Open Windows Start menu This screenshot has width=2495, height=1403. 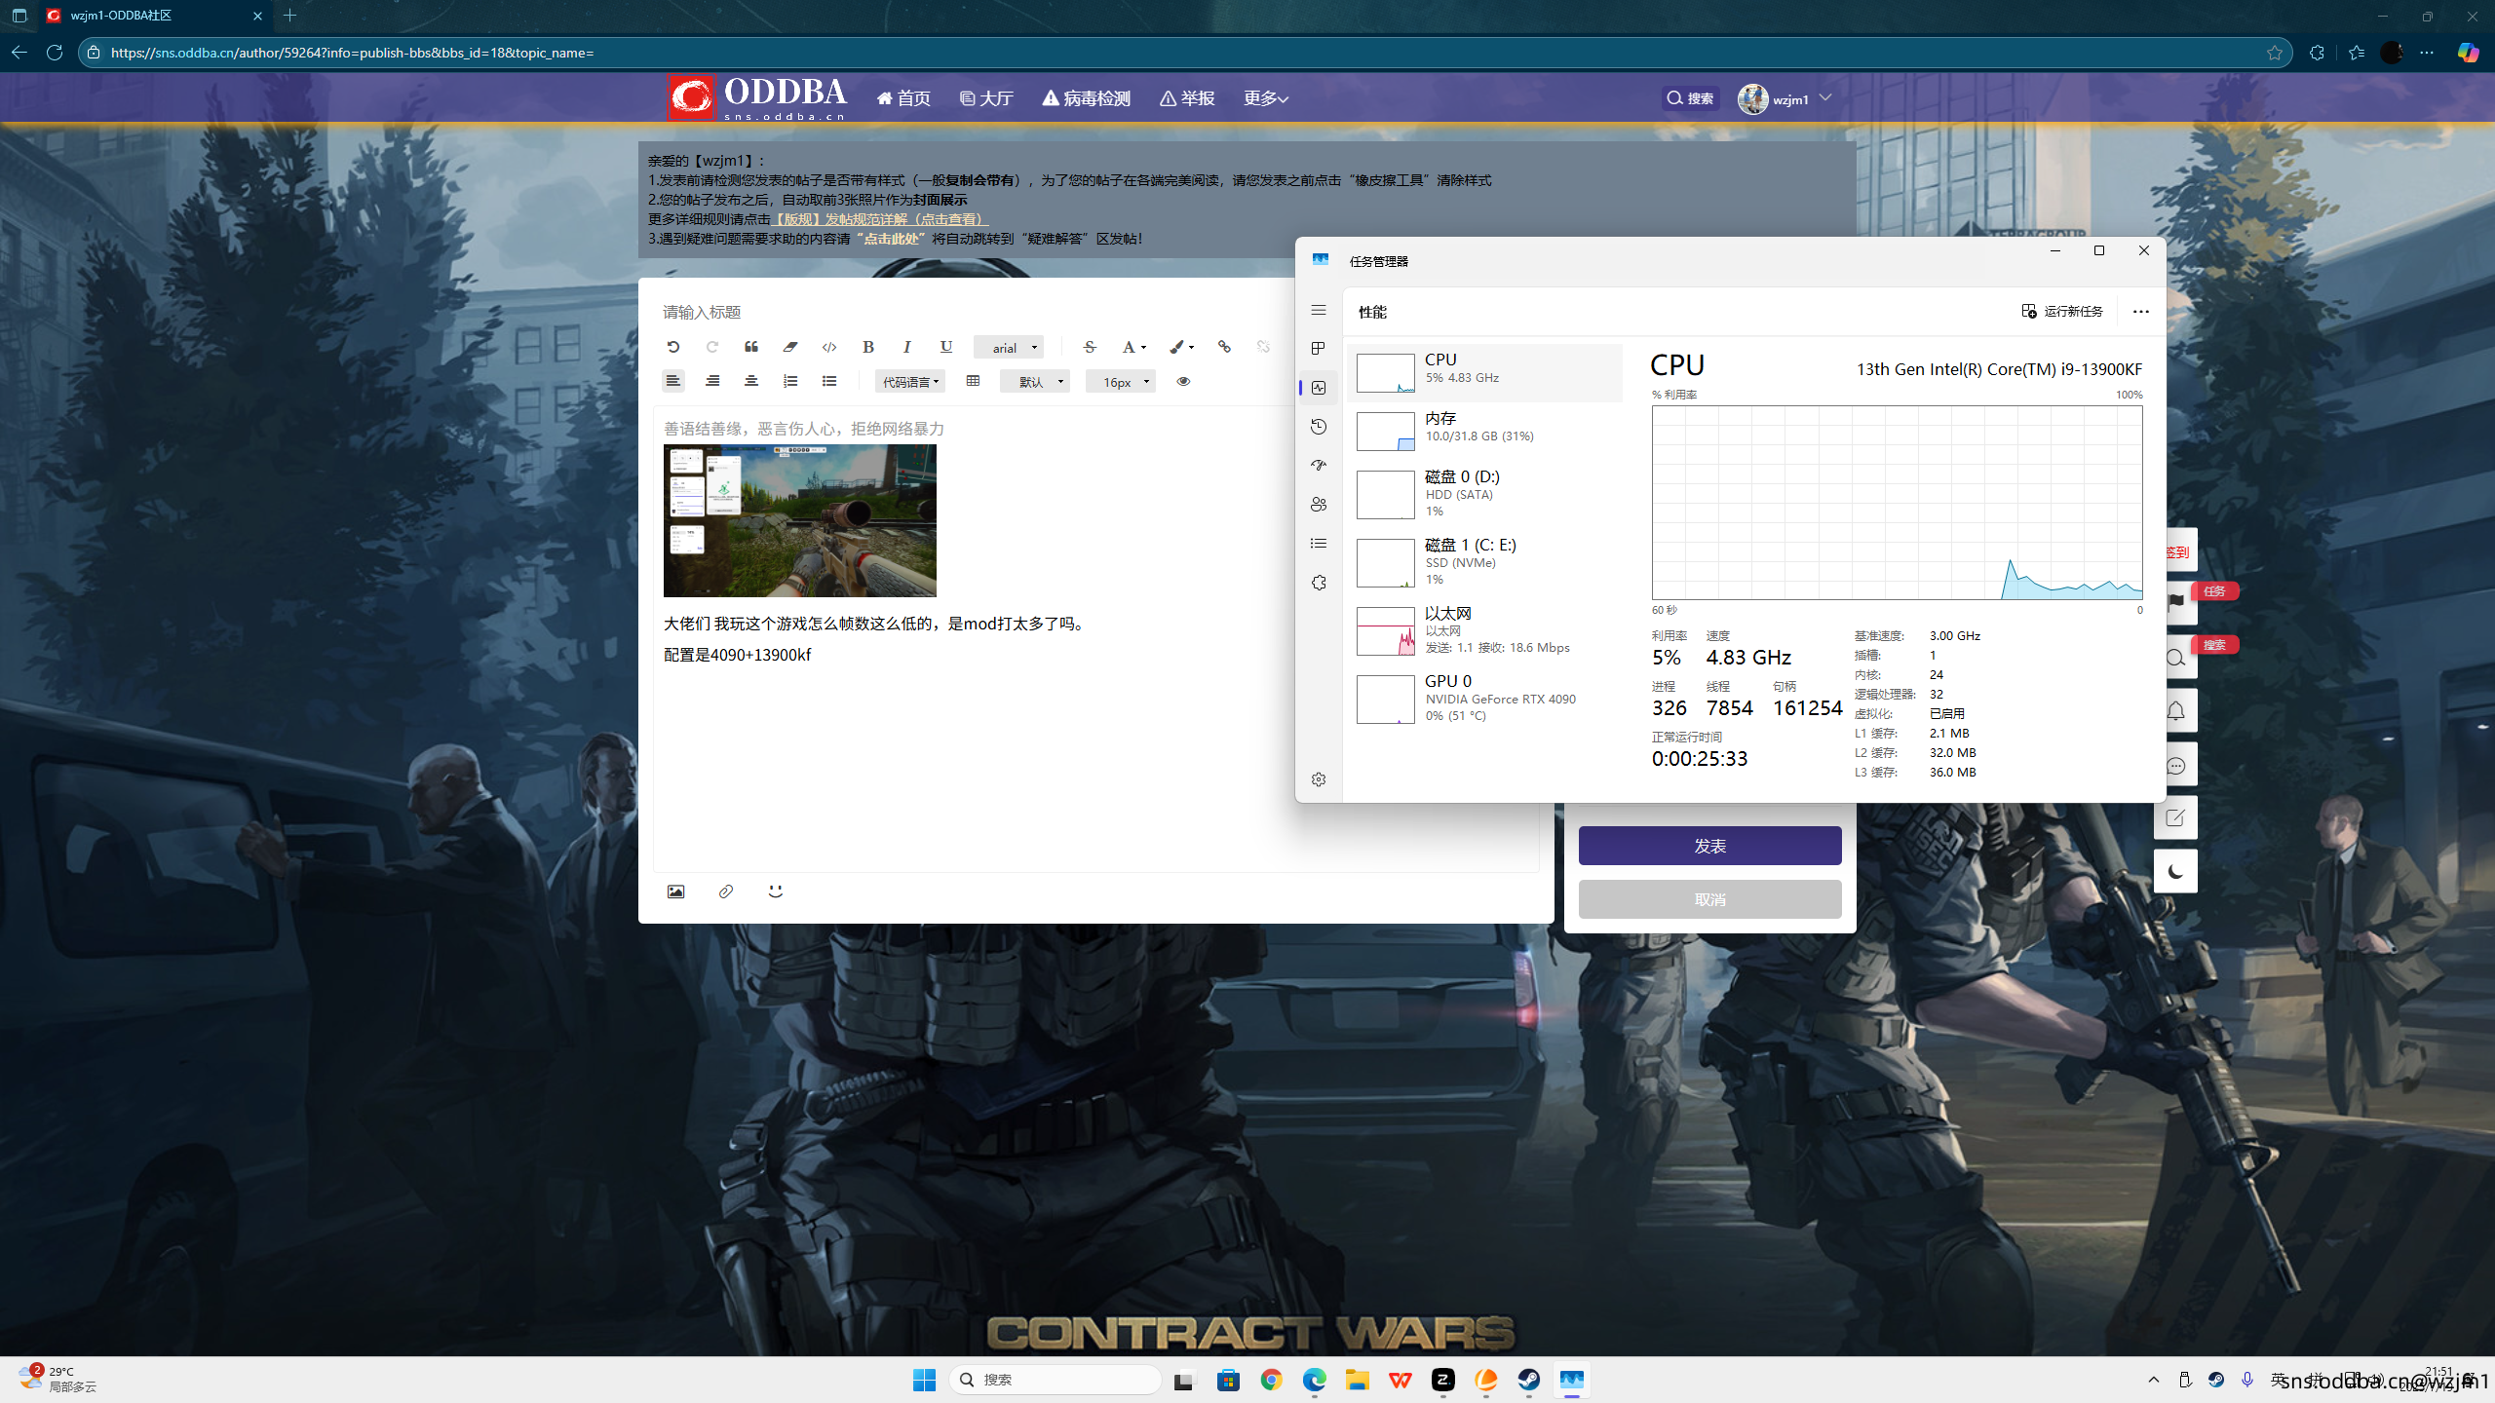pos(924,1380)
